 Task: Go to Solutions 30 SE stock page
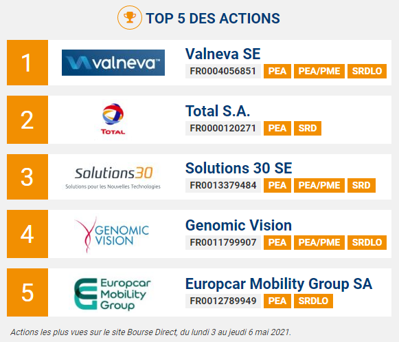click(239, 168)
